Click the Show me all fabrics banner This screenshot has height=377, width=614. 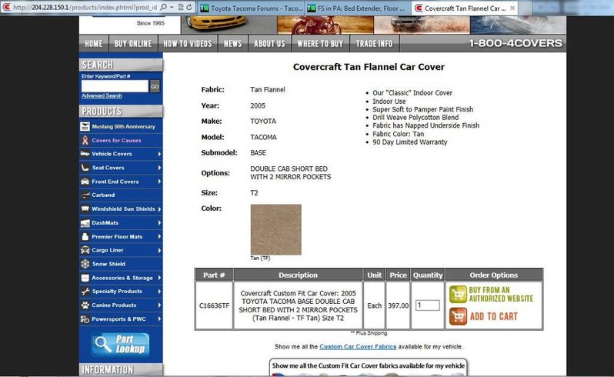point(369,367)
